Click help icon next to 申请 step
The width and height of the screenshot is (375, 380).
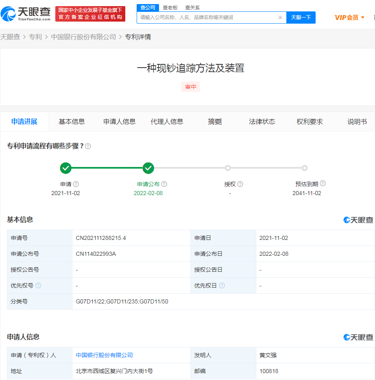point(76,184)
